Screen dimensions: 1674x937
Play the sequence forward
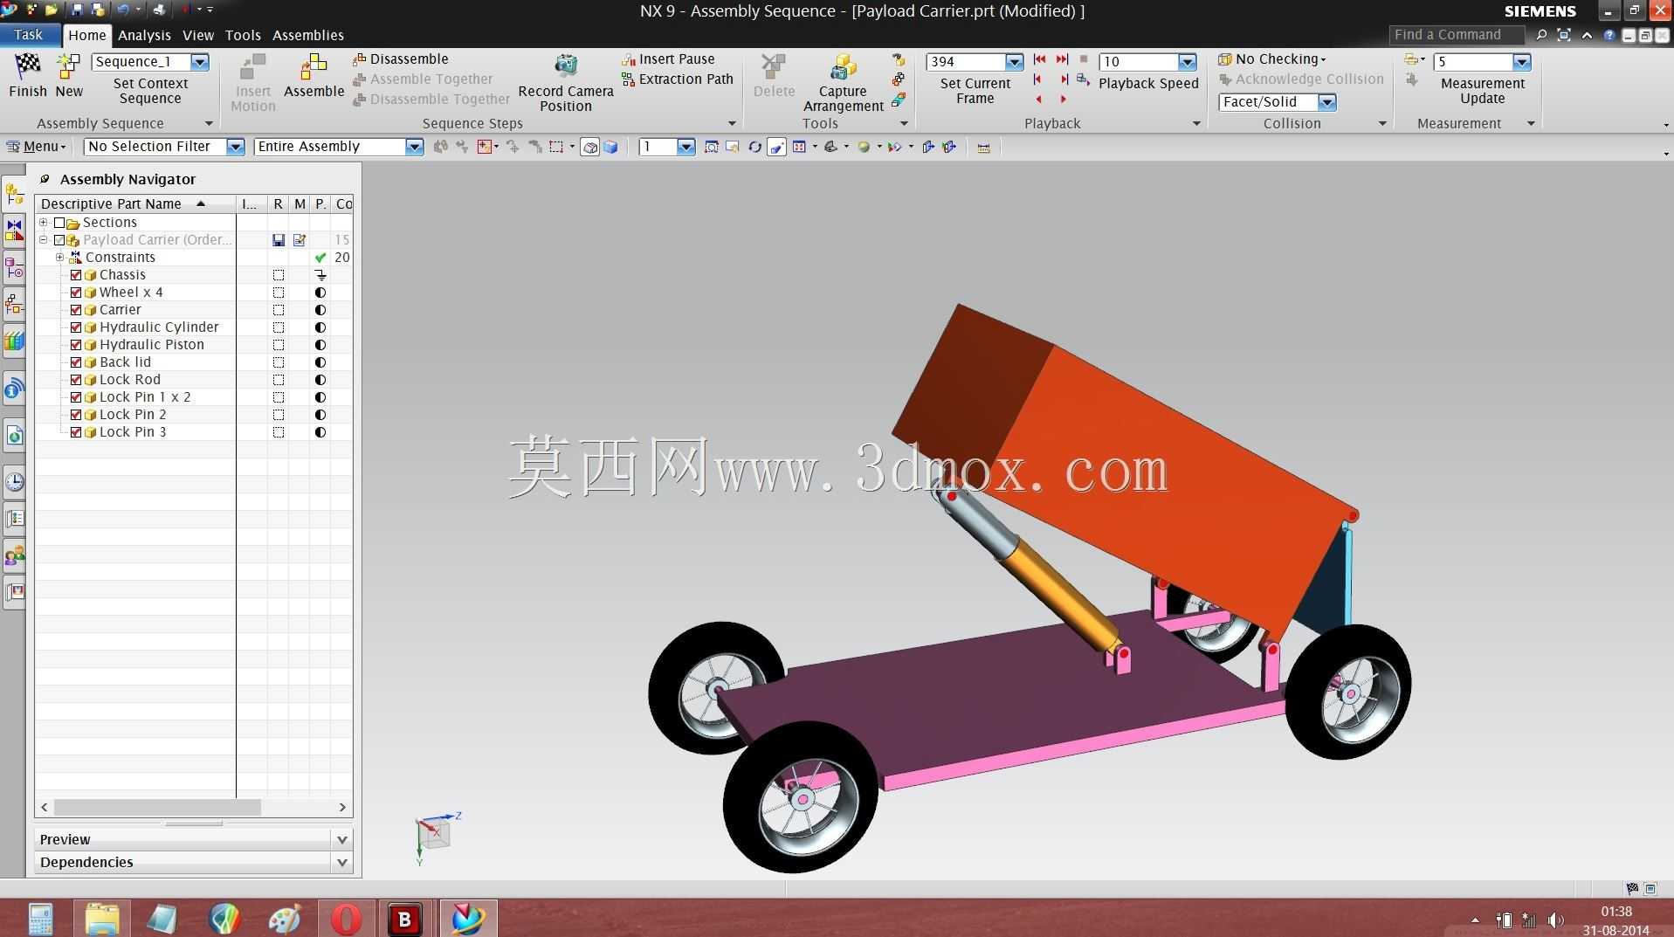(1064, 99)
